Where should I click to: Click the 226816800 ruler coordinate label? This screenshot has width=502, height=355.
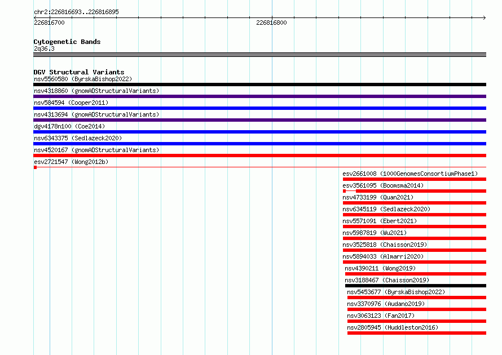pyautogui.click(x=271, y=23)
